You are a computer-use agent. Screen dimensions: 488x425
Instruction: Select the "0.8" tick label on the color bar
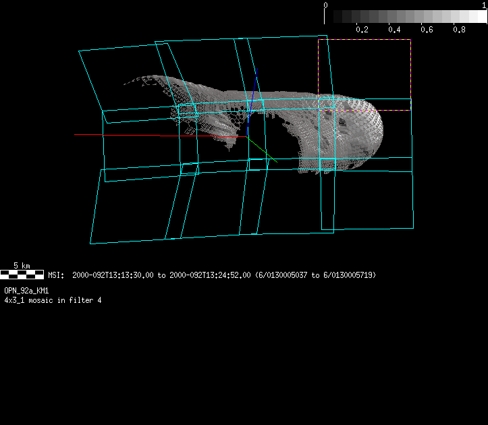tap(459, 30)
